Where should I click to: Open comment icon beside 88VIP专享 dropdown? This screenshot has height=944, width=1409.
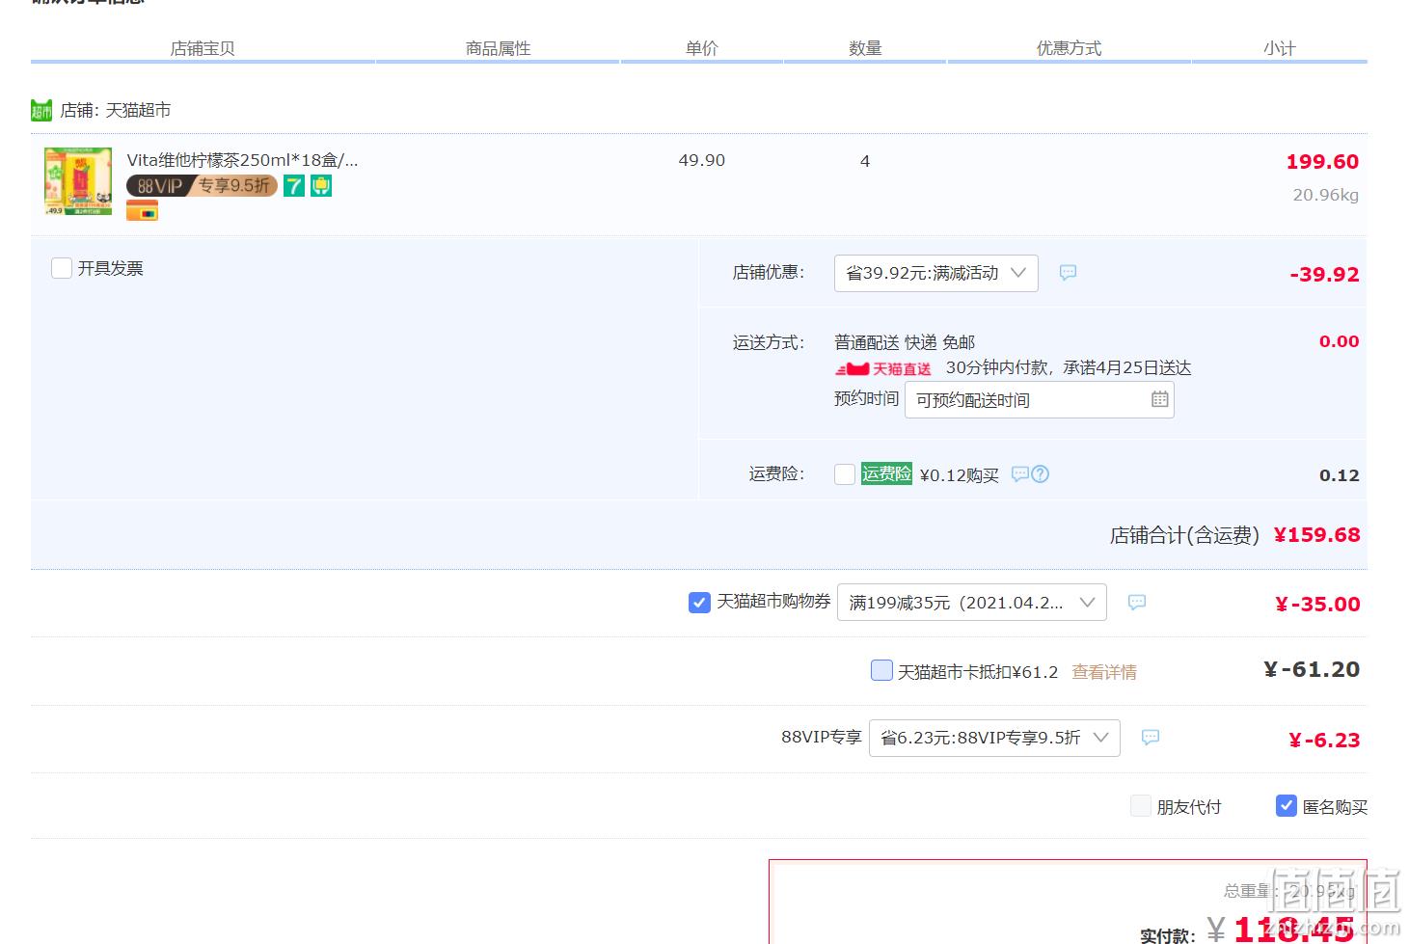(x=1151, y=738)
